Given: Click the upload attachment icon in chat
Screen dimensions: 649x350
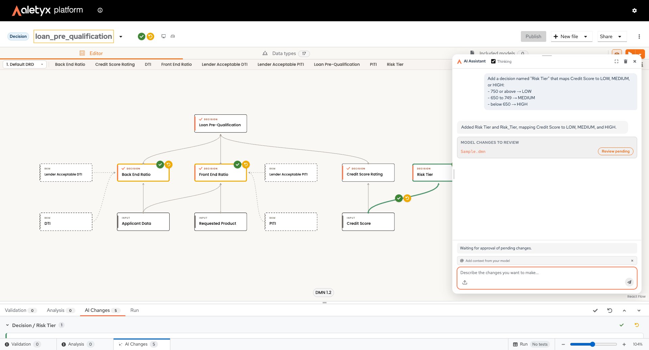Looking at the screenshot, I should point(465,282).
